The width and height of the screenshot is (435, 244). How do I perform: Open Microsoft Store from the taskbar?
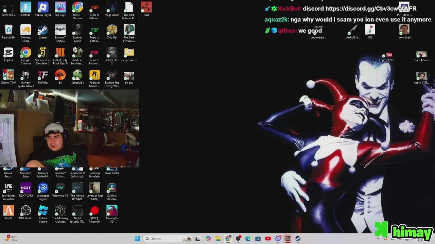coord(258,239)
